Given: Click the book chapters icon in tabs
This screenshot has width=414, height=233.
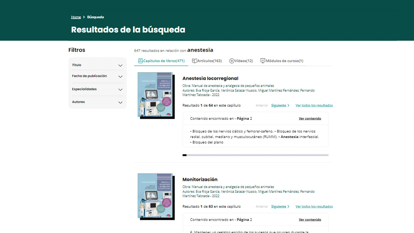Looking at the screenshot, I should tap(140, 61).
